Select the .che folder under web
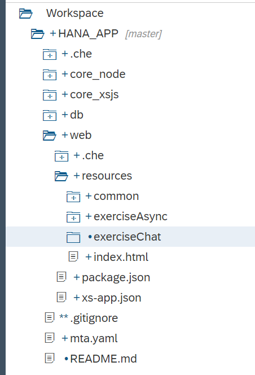 pos(93,155)
